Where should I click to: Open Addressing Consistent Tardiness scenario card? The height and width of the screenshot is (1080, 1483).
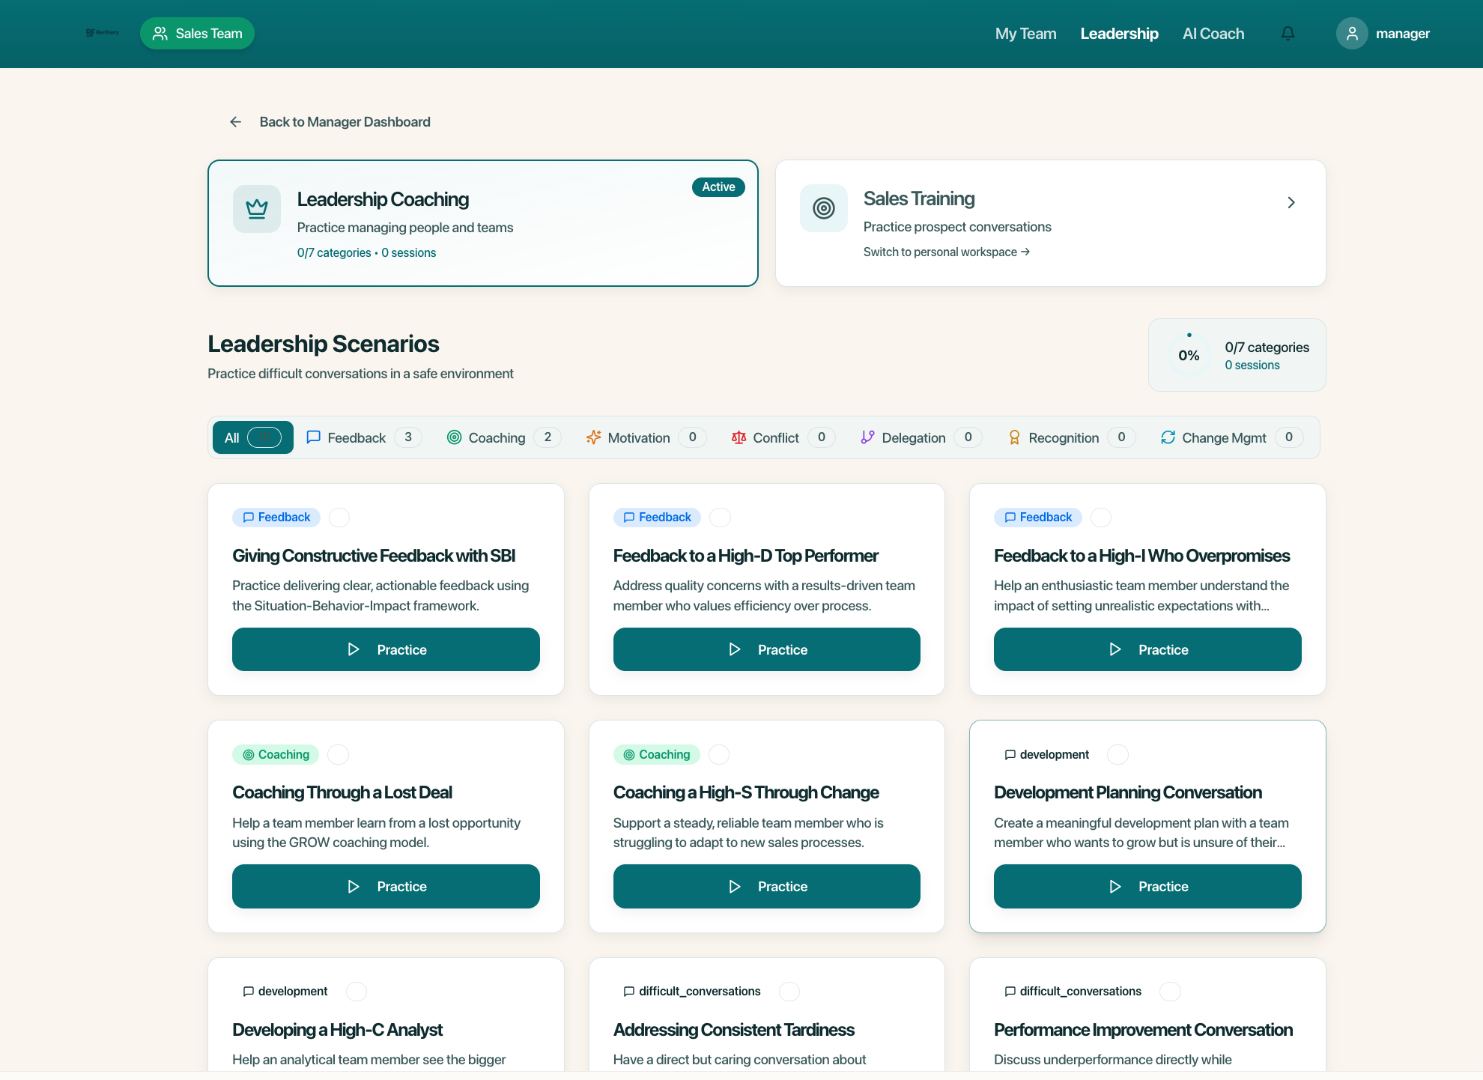click(733, 1030)
